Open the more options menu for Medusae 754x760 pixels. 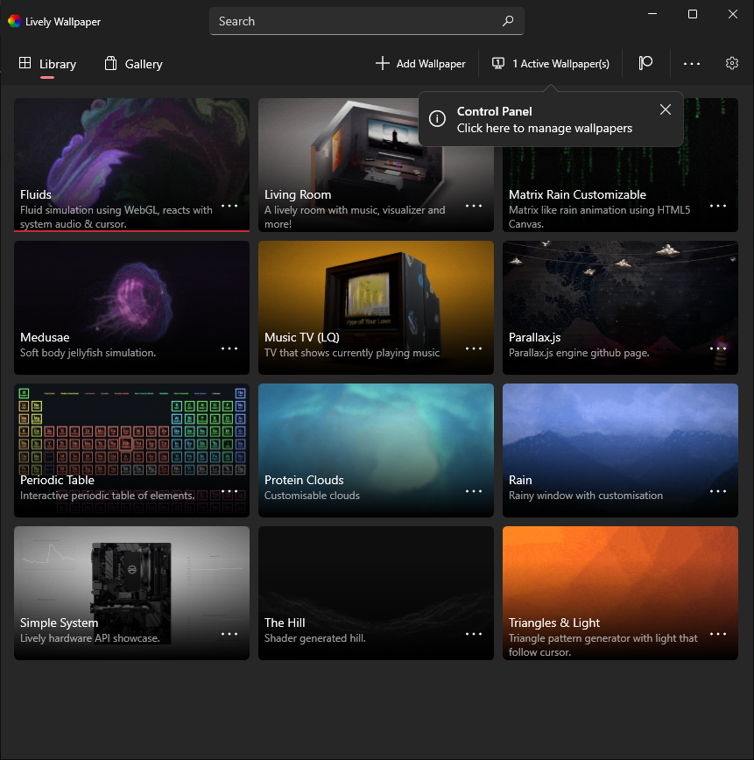pos(229,348)
